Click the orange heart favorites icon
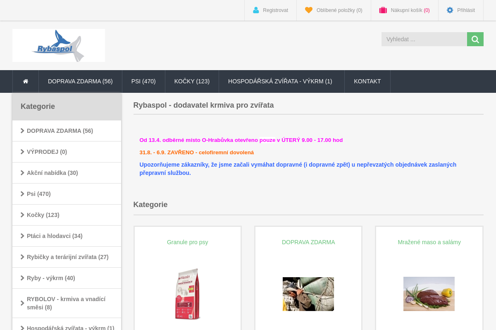 point(309,10)
